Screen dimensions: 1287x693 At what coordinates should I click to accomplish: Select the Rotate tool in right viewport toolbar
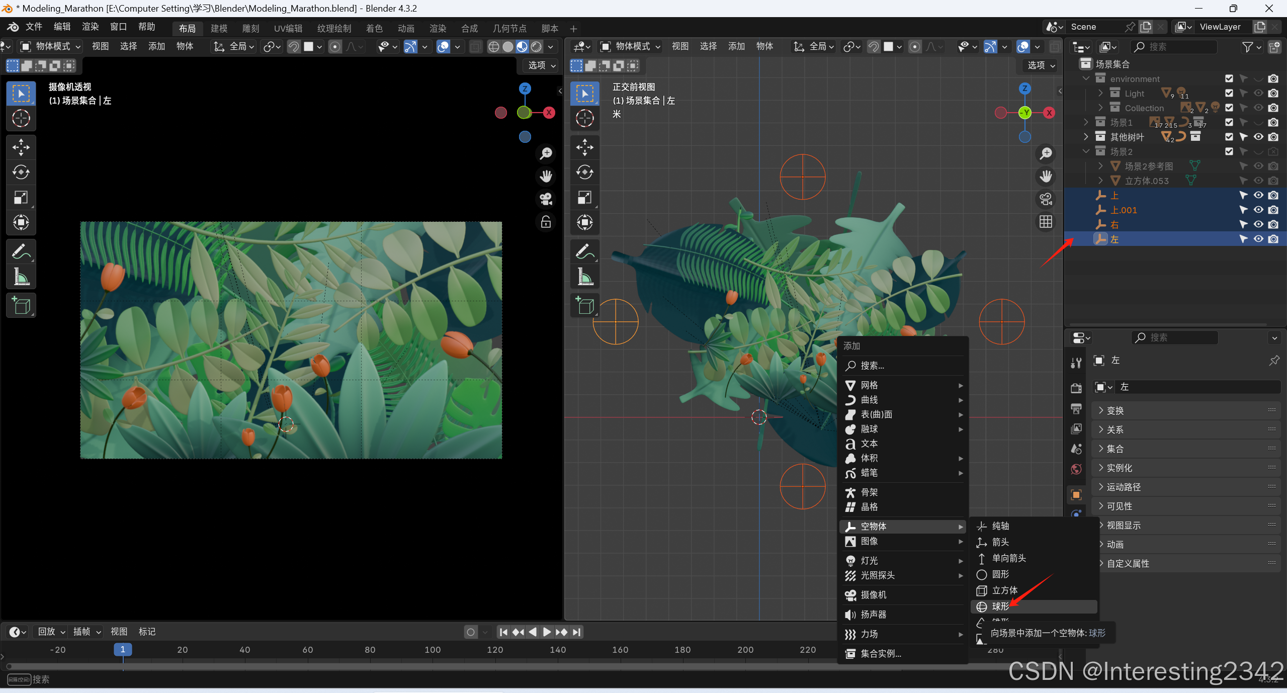pos(584,172)
